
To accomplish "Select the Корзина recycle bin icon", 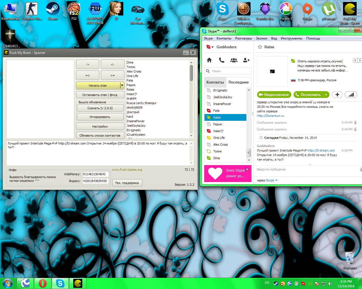I will click(x=350, y=260).
